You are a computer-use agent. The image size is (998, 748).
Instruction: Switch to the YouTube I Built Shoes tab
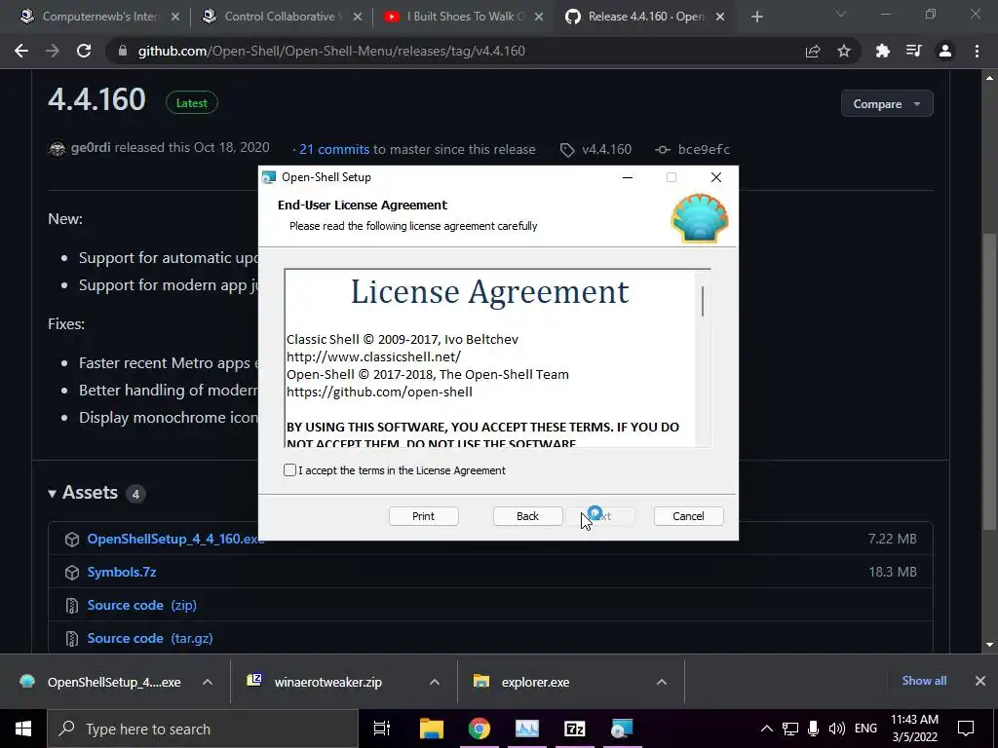pos(463,17)
